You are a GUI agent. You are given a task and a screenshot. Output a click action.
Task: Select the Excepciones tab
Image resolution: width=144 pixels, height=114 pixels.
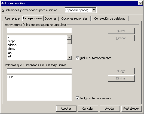pos(32,18)
